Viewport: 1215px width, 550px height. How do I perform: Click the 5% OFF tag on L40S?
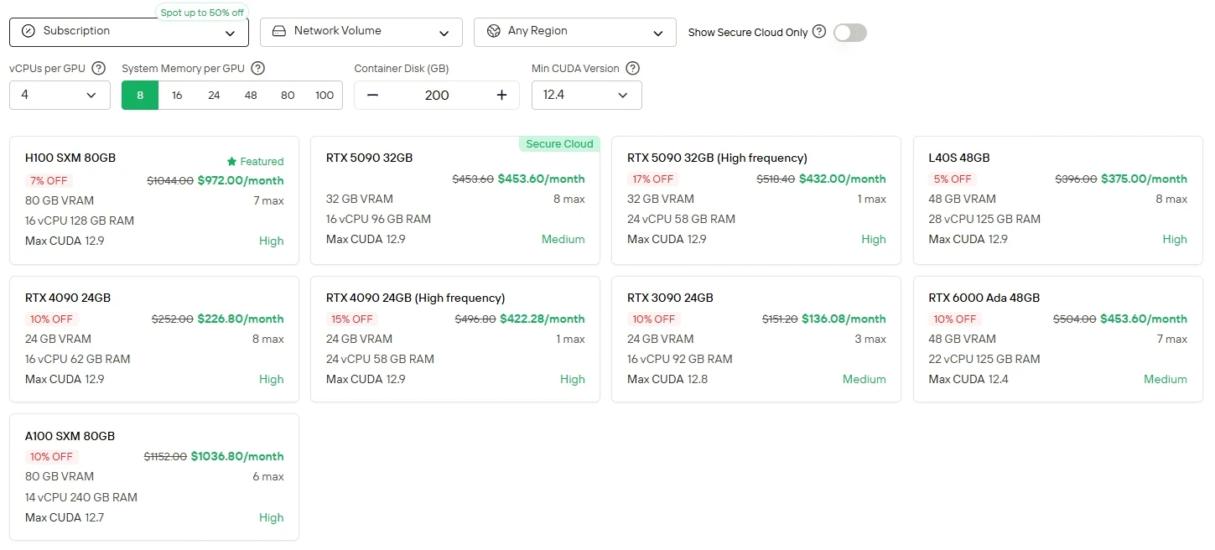click(x=953, y=179)
